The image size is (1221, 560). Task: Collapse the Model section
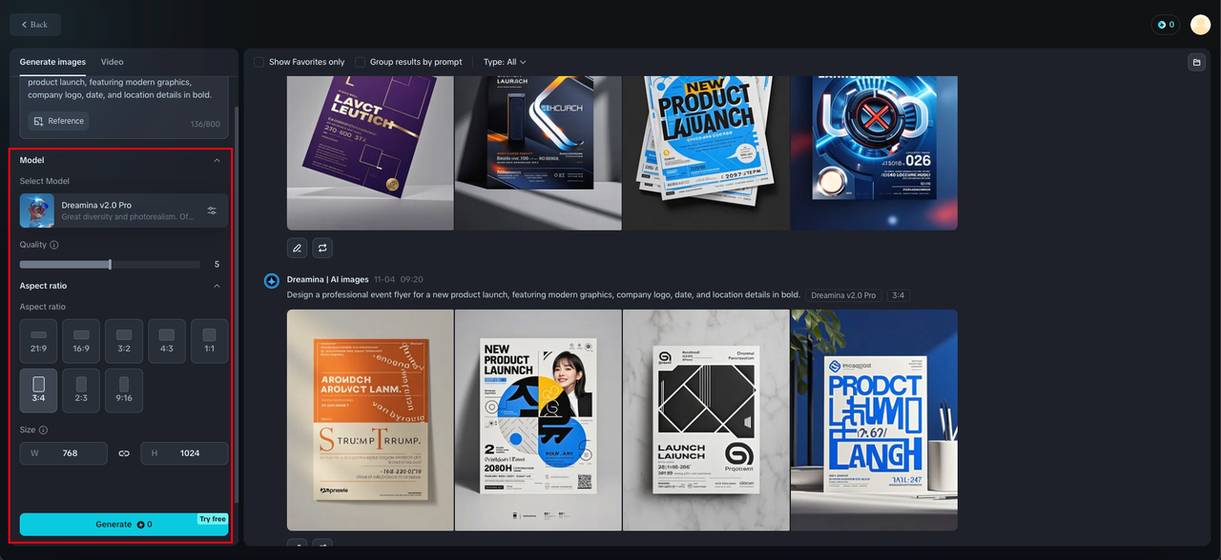217,160
